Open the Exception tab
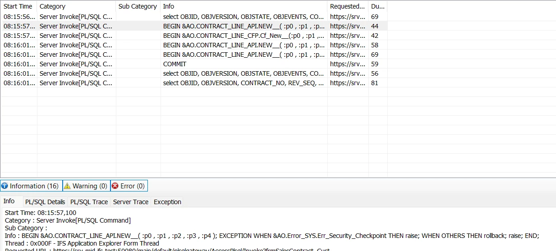Screen dimensions: 556x251 point(168,202)
